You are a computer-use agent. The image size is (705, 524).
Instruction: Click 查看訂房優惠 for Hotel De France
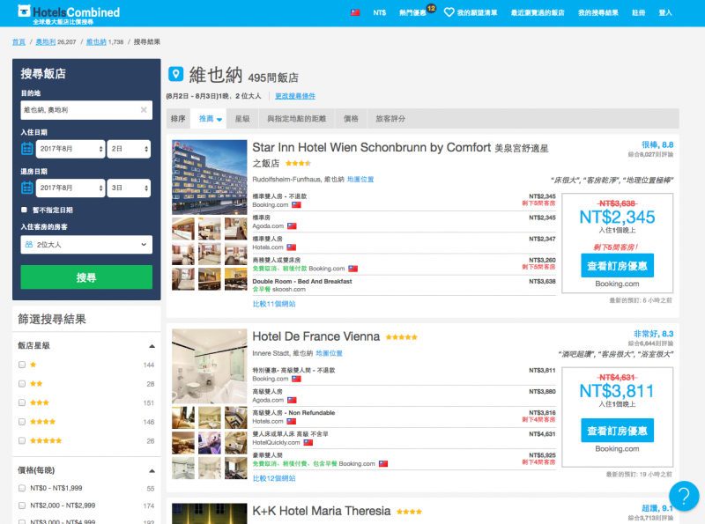(x=617, y=431)
